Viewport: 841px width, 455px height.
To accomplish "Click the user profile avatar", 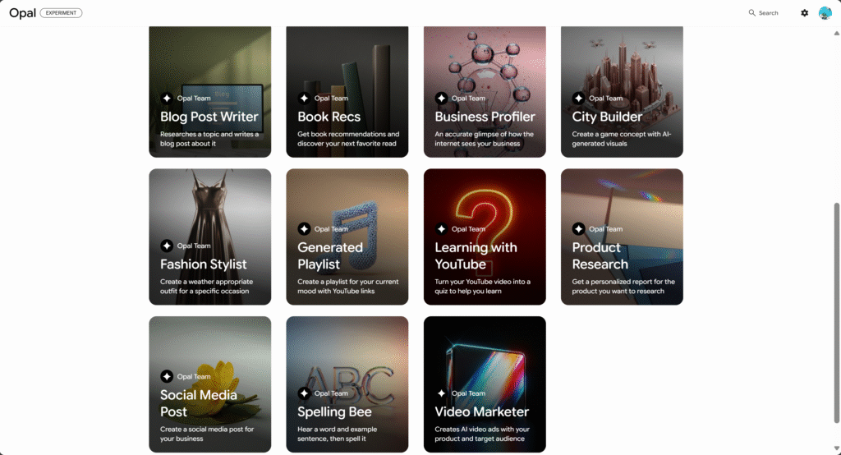I will point(825,13).
